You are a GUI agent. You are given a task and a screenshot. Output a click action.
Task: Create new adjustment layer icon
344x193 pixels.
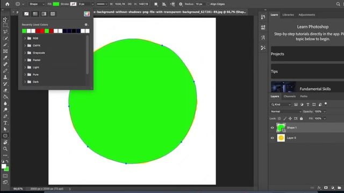pos(333,188)
